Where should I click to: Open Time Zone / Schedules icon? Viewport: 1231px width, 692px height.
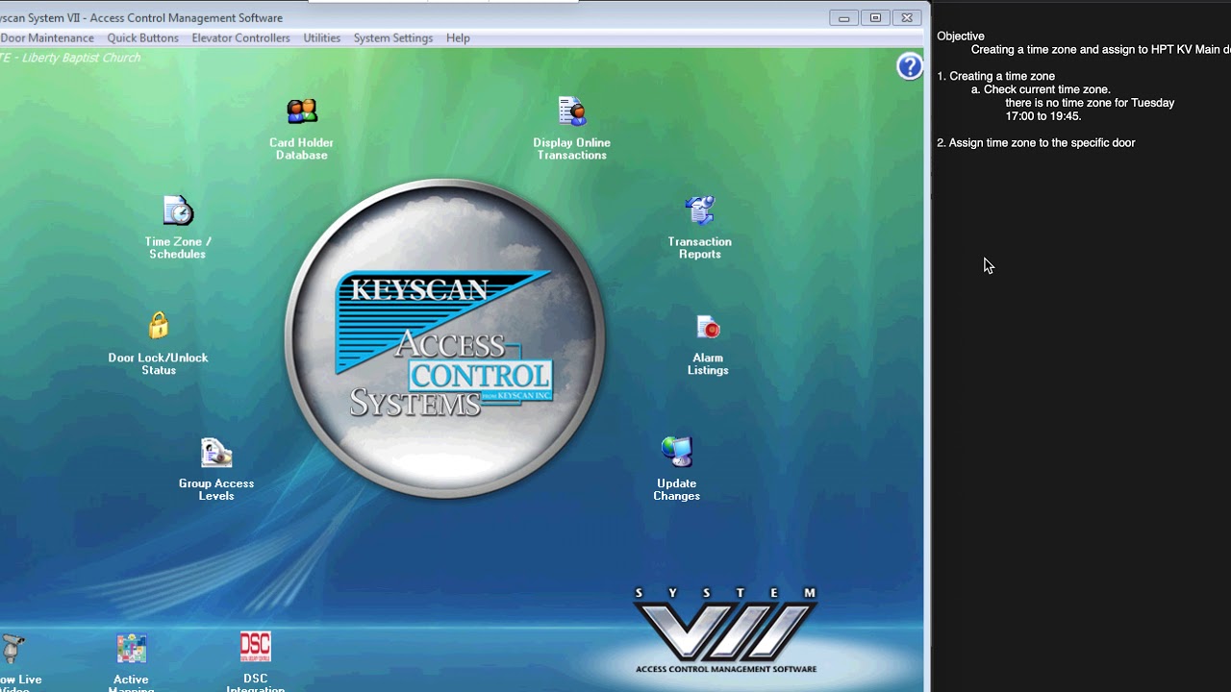coord(178,210)
